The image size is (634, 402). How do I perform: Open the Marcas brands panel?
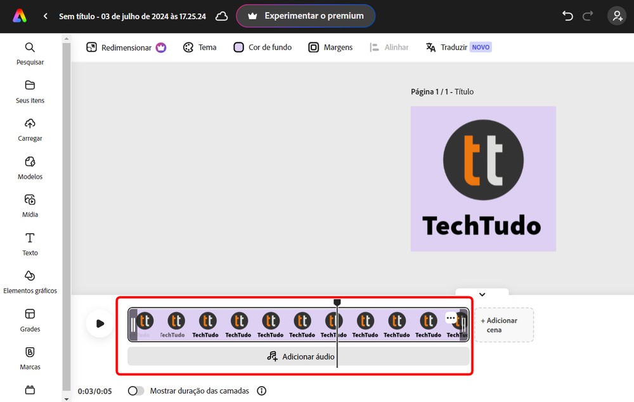point(30,358)
